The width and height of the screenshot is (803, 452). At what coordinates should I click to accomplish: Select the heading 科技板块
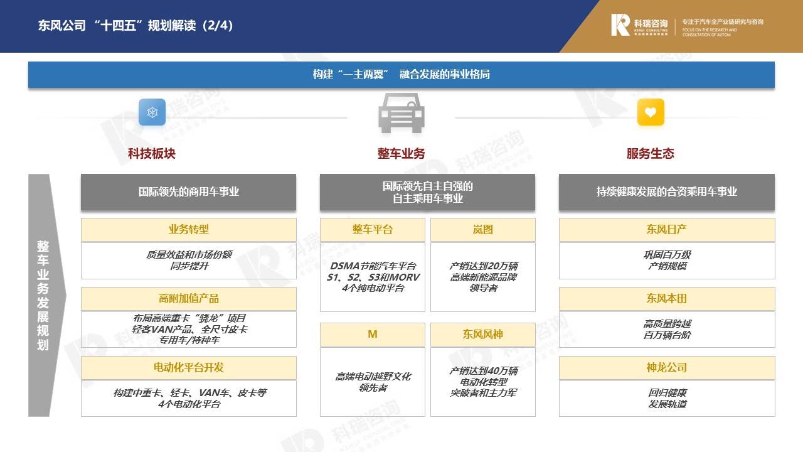tap(152, 153)
